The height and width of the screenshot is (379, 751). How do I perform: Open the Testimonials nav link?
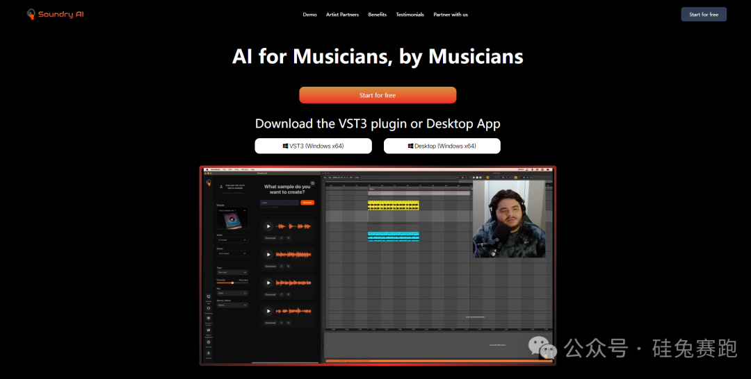point(410,15)
